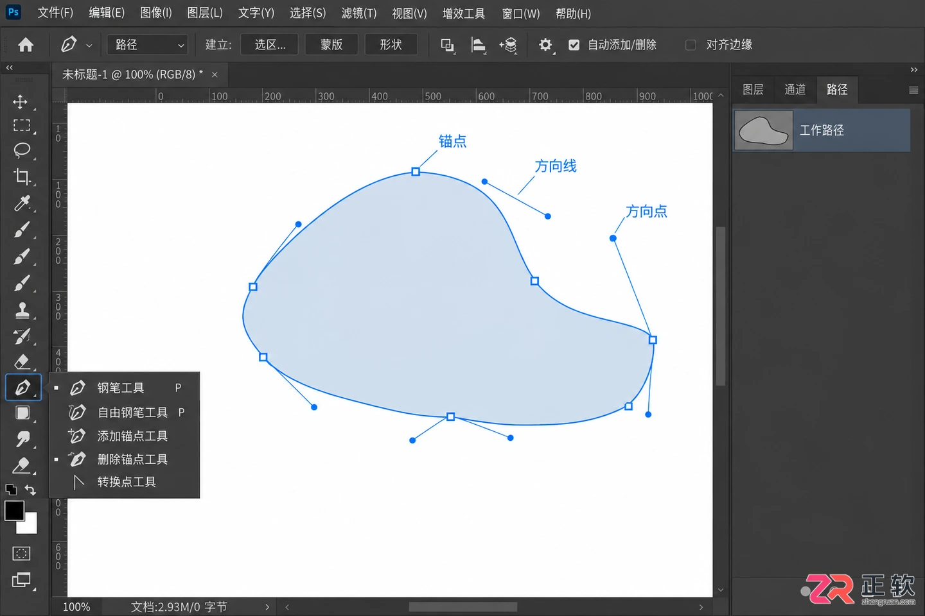Activate the Crop tool

click(x=22, y=176)
